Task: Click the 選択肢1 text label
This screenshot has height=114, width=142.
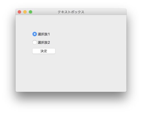Action: point(44,34)
